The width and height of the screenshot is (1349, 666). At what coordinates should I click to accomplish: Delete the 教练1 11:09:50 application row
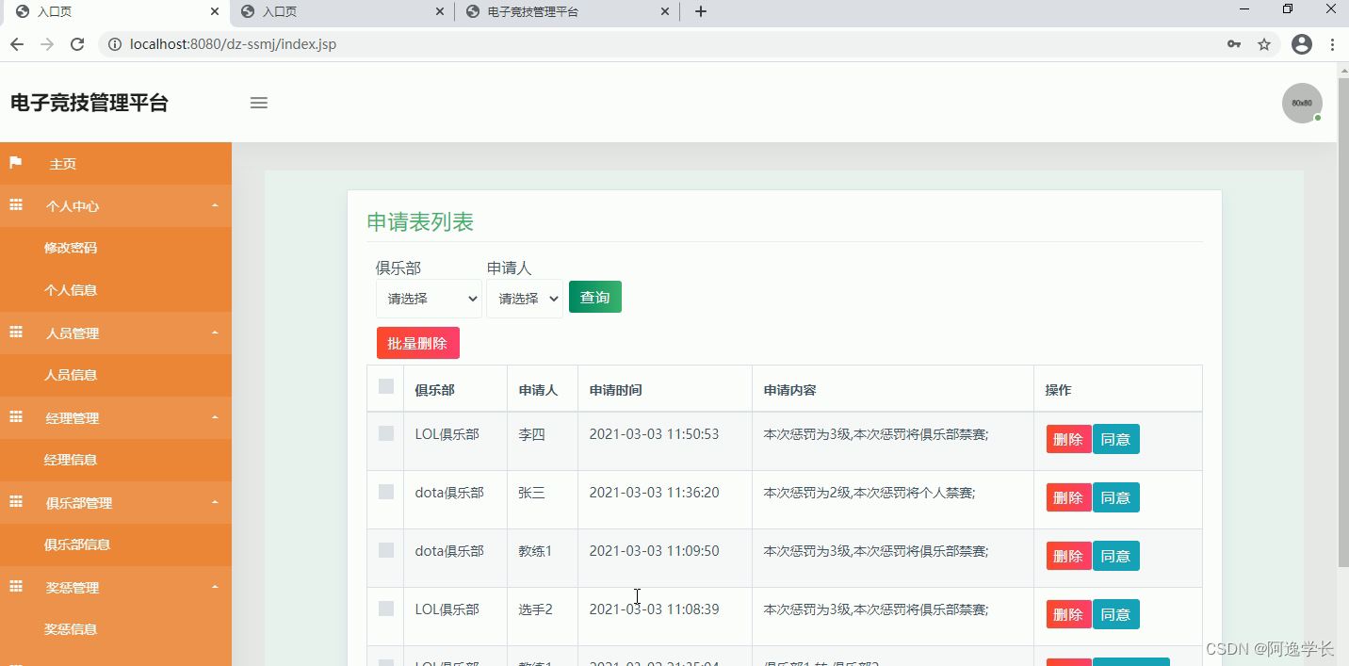coord(1068,556)
